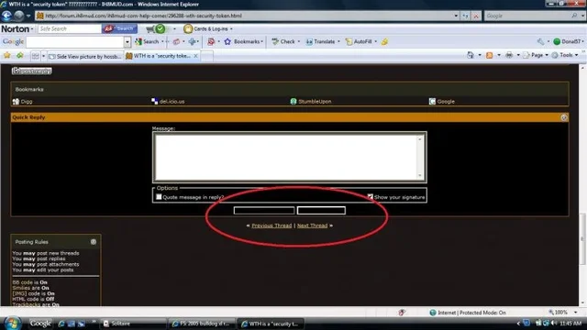Screen dimensions: 587x330
Task: Switch to the Side View picture tab
Action: 85,56
